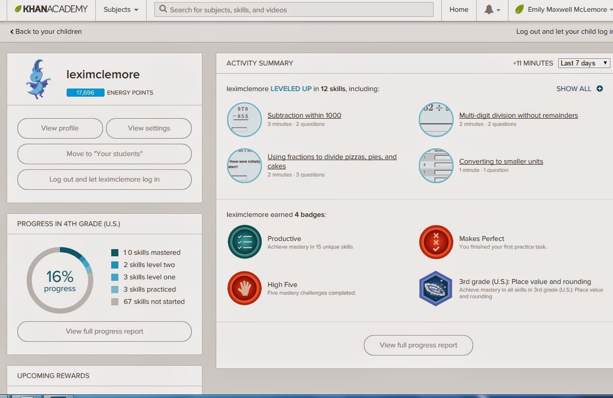613x398 pixels.
Task: Click the View settings button
Action: (x=149, y=128)
